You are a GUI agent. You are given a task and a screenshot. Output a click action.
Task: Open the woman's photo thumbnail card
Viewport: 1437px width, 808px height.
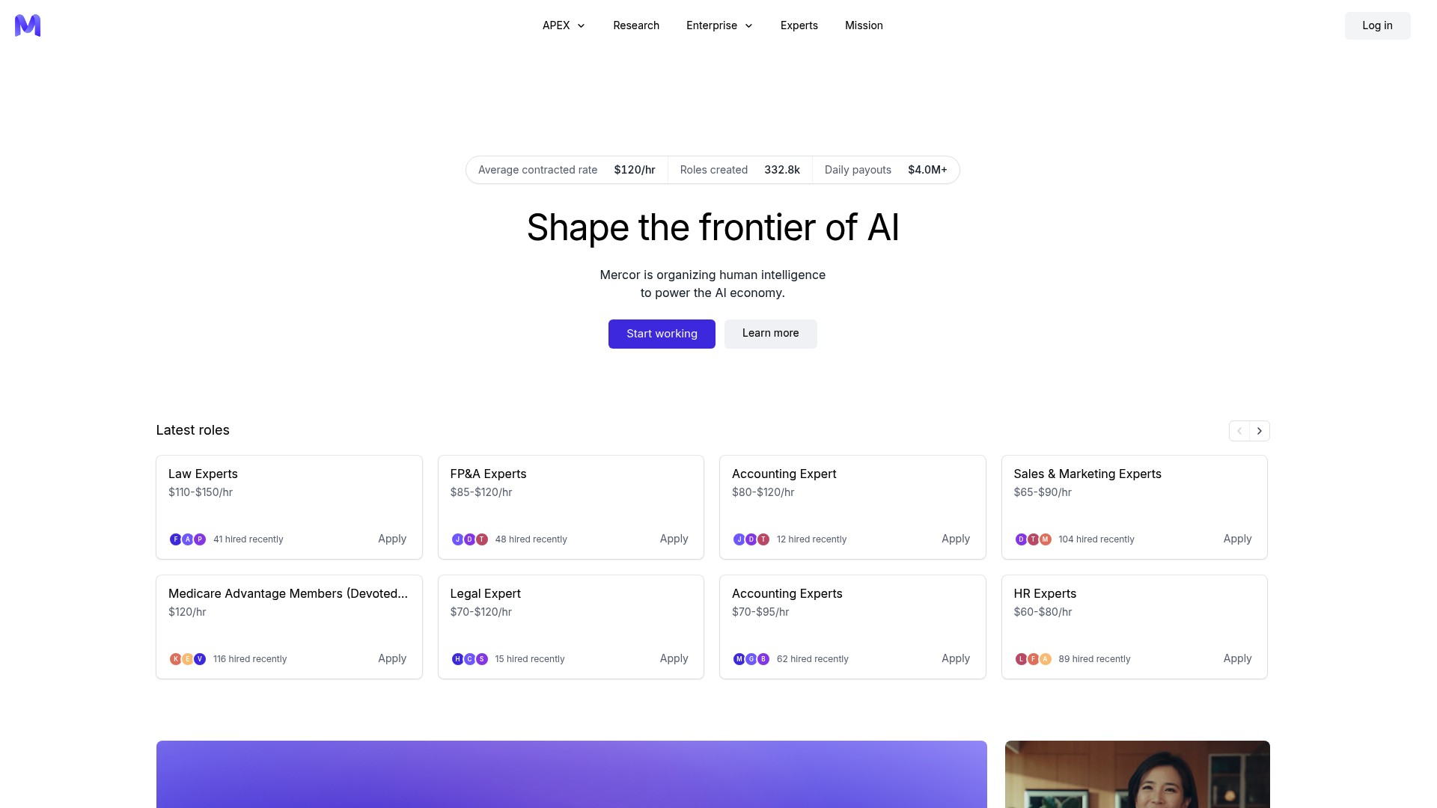1138,774
